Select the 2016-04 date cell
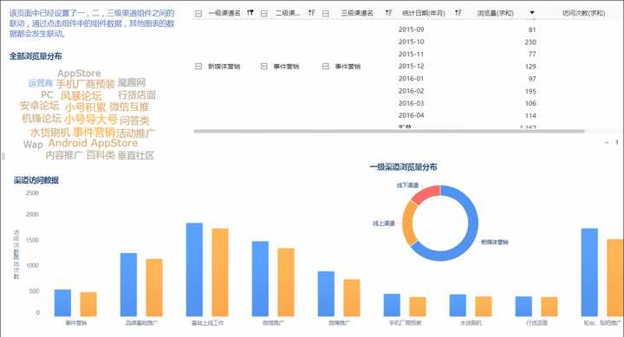 [411, 115]
